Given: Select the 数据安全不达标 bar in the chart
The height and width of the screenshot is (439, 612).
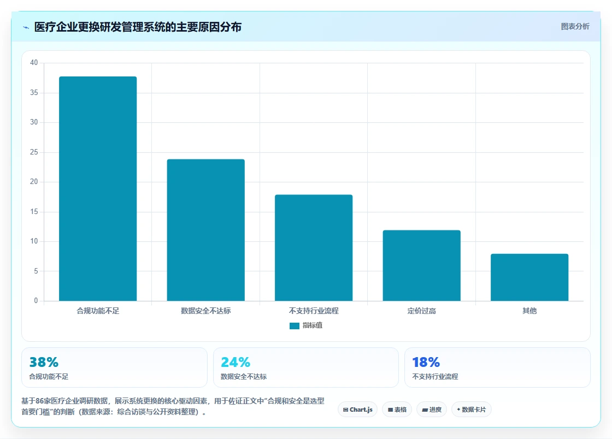Looking at the screenshot, I should (205, 230).
